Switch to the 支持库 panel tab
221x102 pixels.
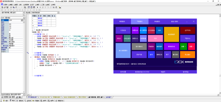tap(5, 97)
